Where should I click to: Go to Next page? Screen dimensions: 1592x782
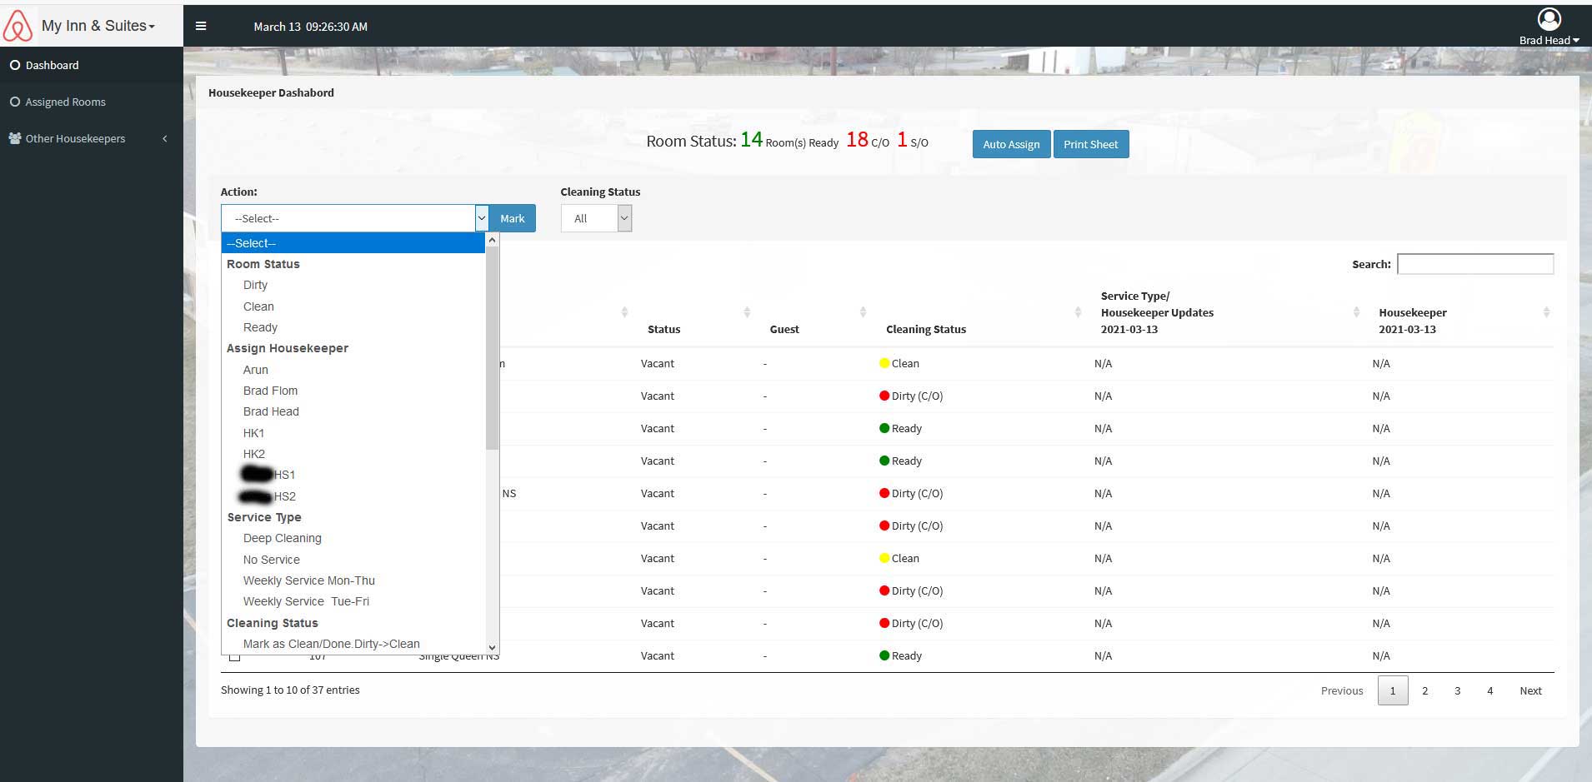[1530, 690]
